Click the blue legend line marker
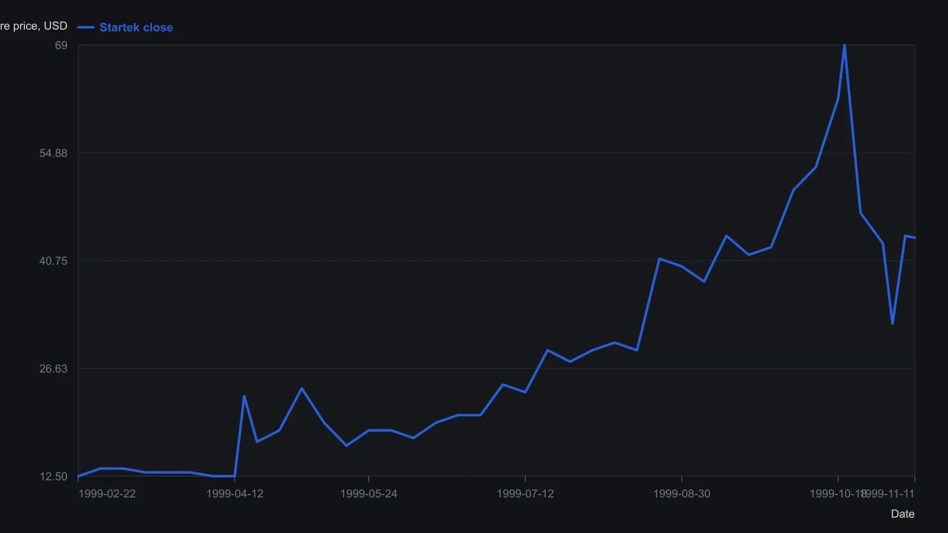Viewport: 948px width, 533px height. (x=86, y=27)
